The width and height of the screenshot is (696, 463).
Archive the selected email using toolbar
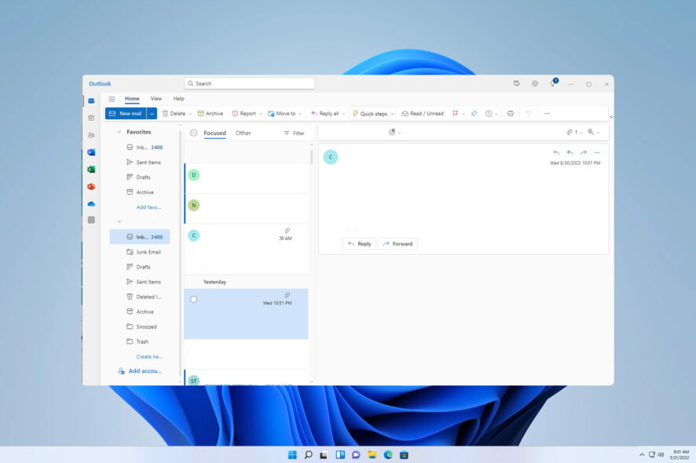pyautogui.click(x=211, y=113)
